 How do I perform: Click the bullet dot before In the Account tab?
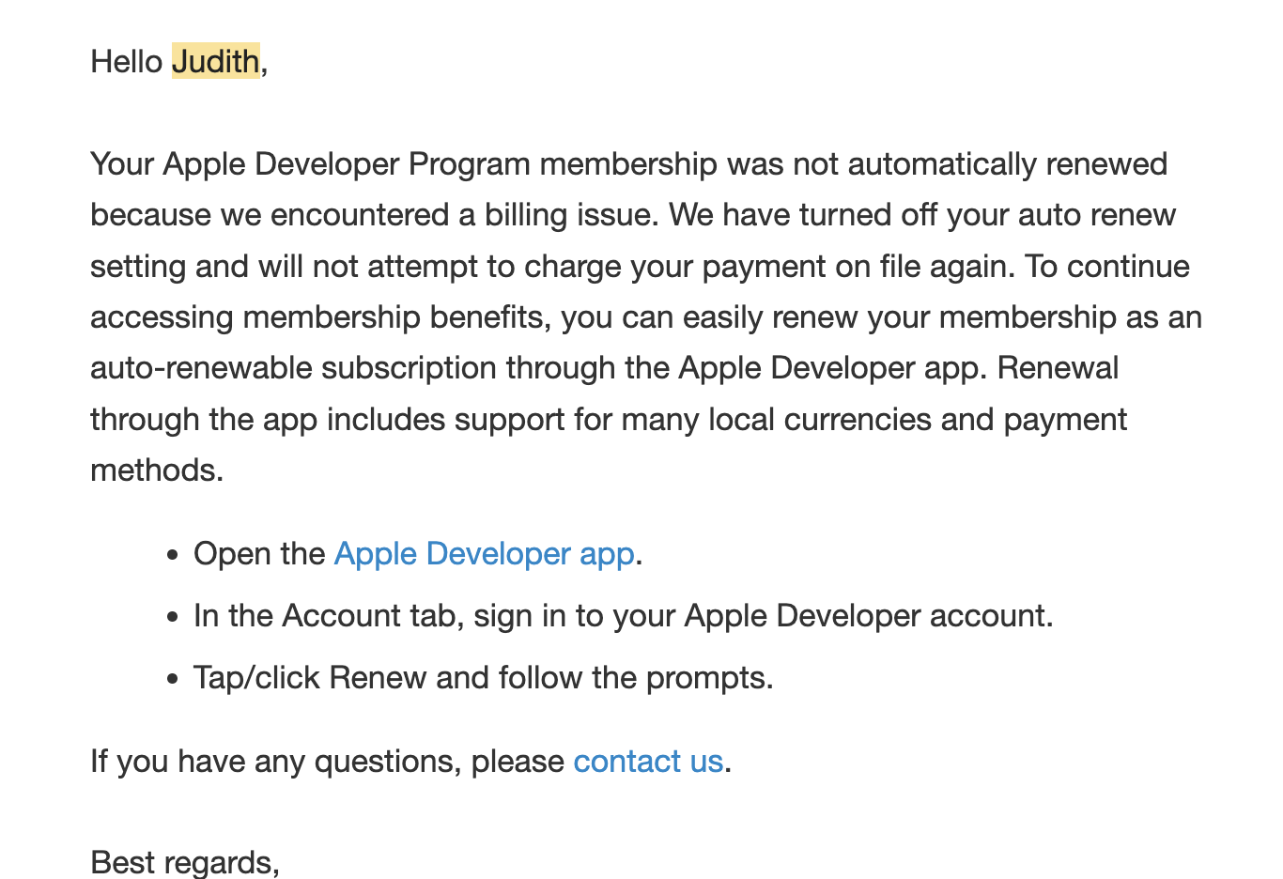(172, 617)
